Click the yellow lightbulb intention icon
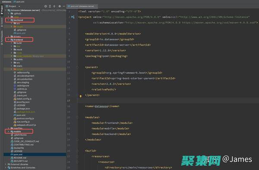 (80, 96)
